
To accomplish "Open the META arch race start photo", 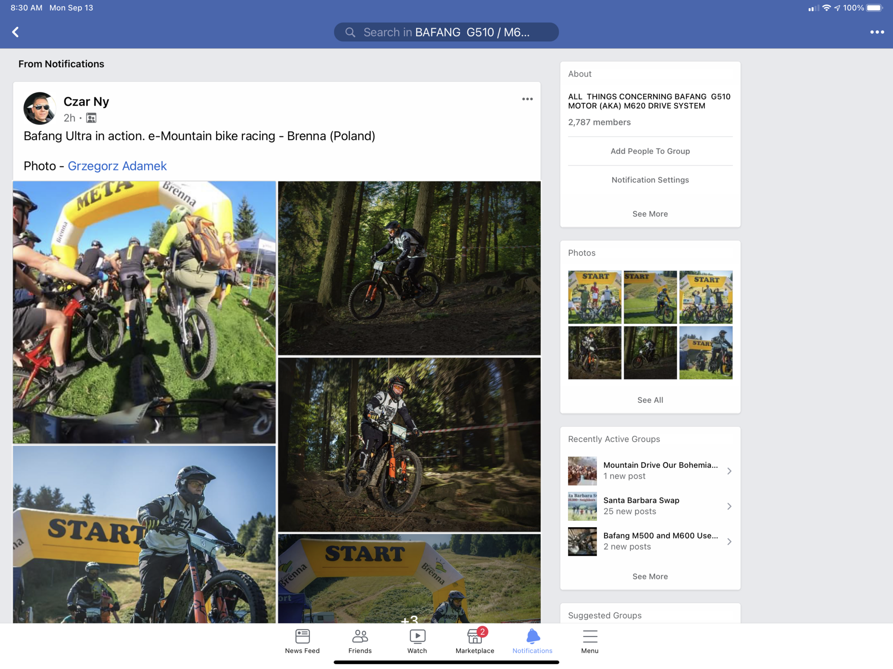I will 144,312.
